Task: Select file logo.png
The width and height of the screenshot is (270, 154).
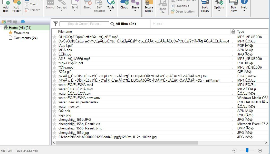Action: point(65,115)
